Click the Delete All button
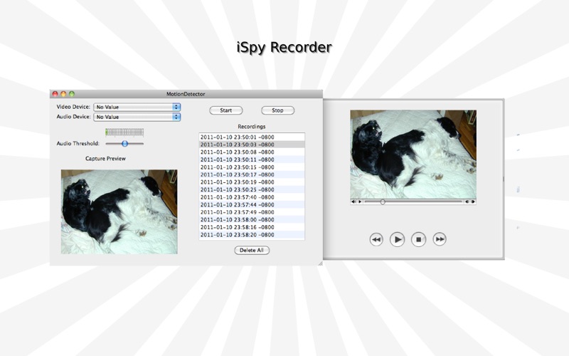The height and width of the screenshot is (356, 569). tap(252, 251)
